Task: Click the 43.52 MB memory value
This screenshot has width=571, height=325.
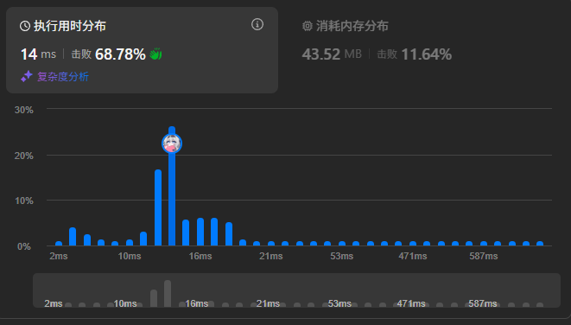Action: tap(332, 54)
